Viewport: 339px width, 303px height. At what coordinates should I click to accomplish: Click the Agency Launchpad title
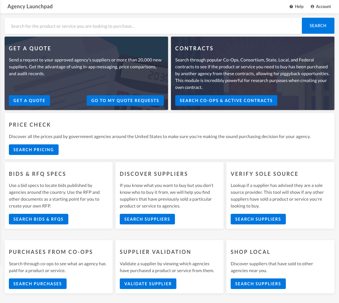pos(30,7)
